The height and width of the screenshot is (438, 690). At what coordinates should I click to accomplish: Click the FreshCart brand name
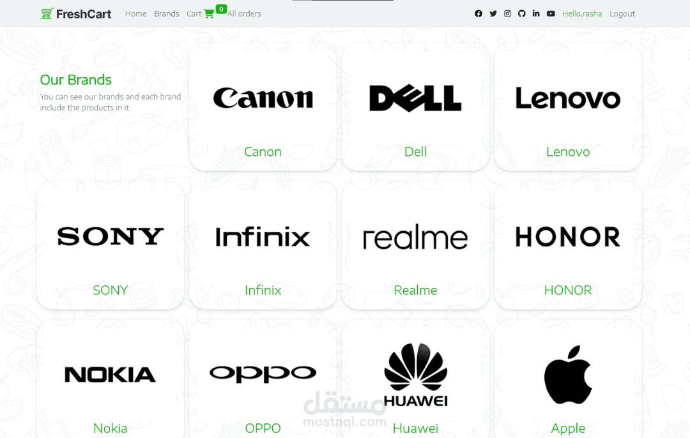coord(84,14)
